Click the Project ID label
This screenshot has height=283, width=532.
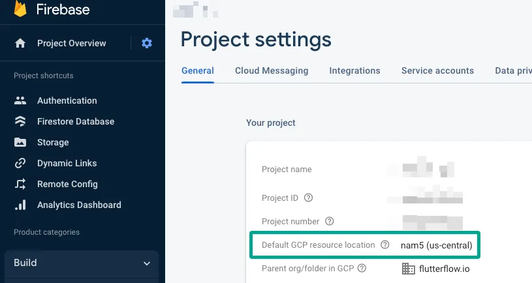click(x=280, y=198)
